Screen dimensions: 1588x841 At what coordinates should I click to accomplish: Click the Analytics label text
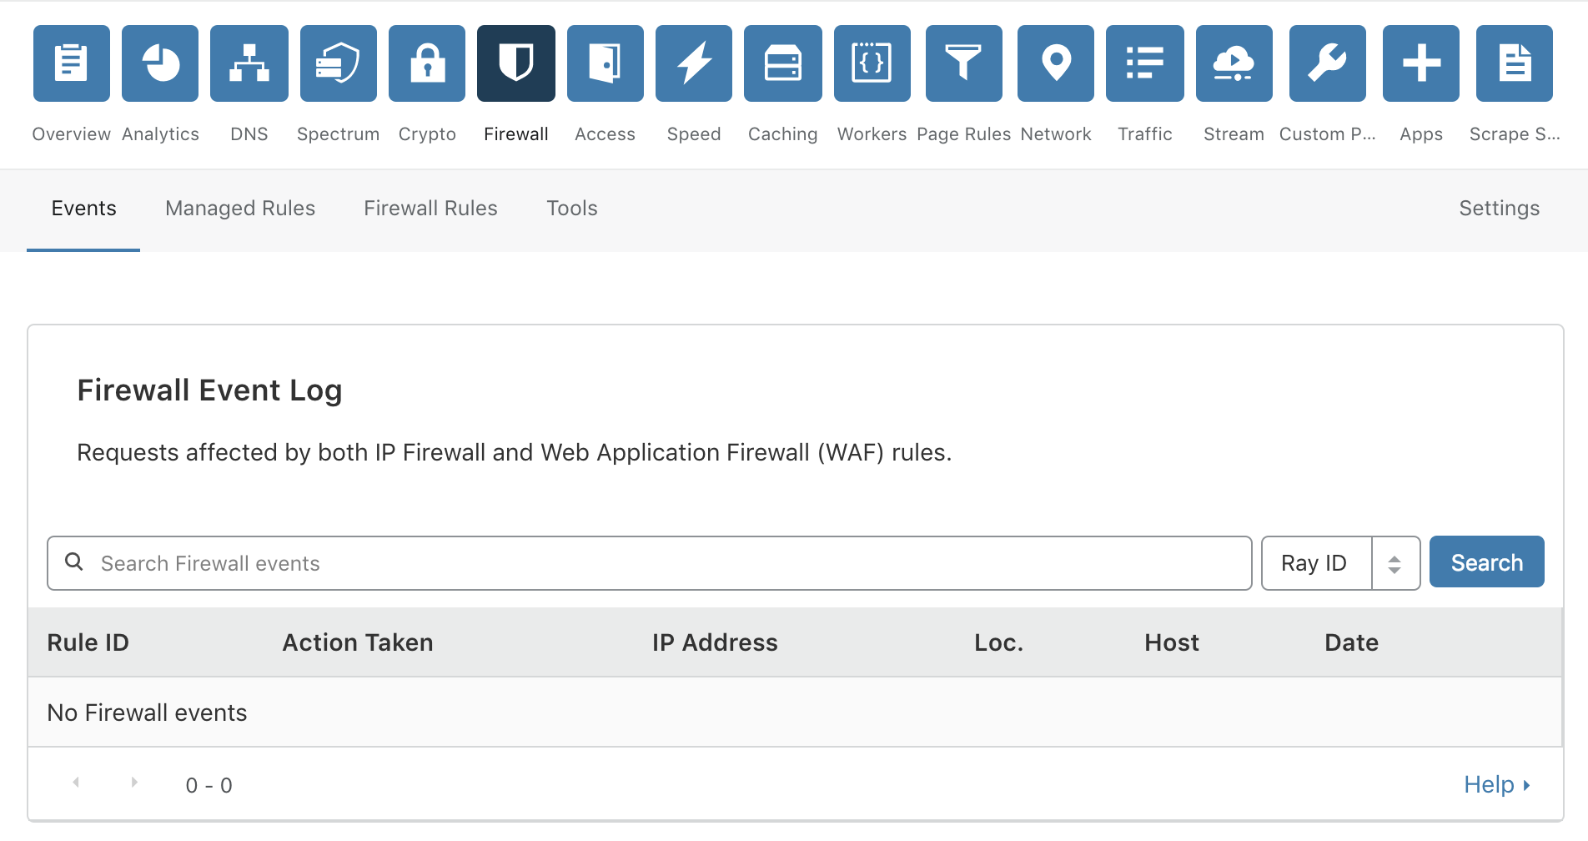pos(160,134)
